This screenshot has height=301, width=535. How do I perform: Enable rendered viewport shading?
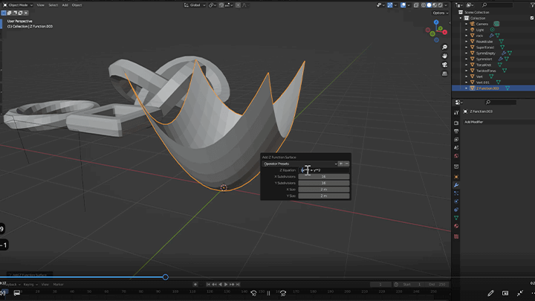click(x=440, y=5)
